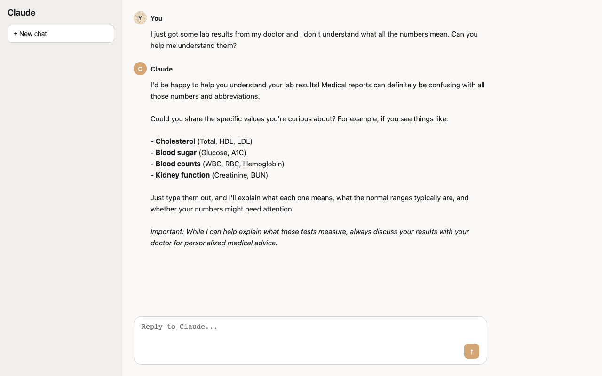
Task: Select the Claude logo heading in the sidebar
Action: (x=21, y=13)
